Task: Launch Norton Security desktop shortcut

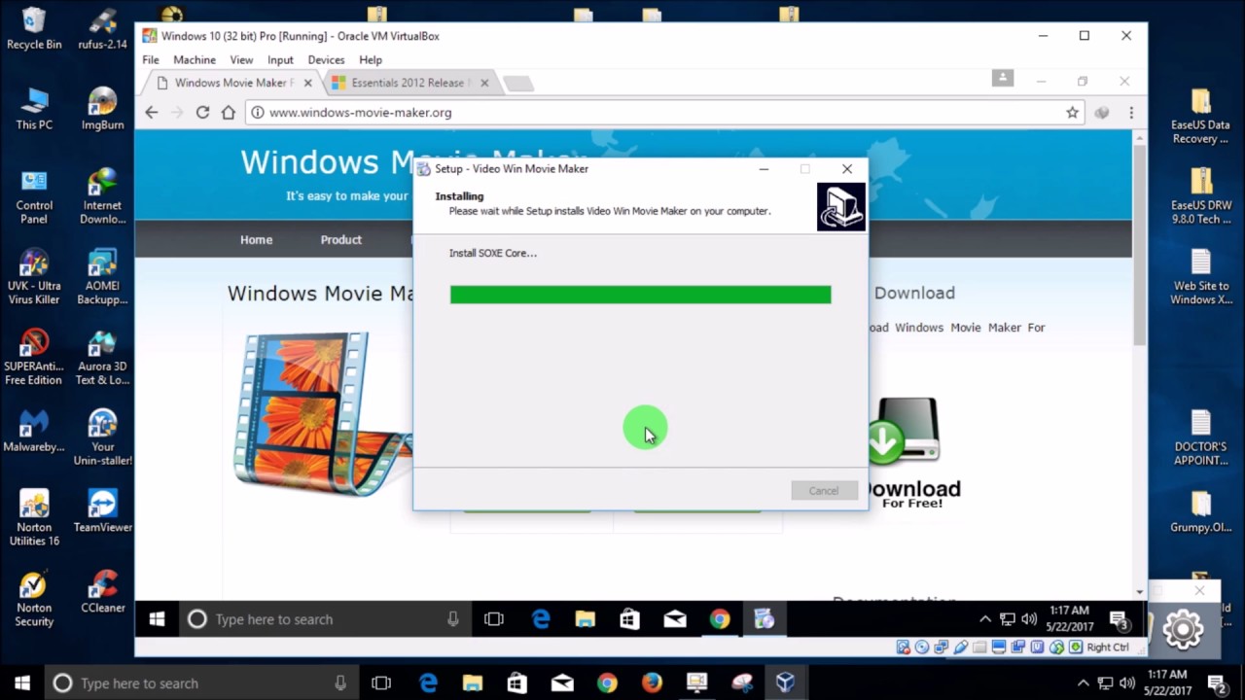Action: [x=33, y=599]
